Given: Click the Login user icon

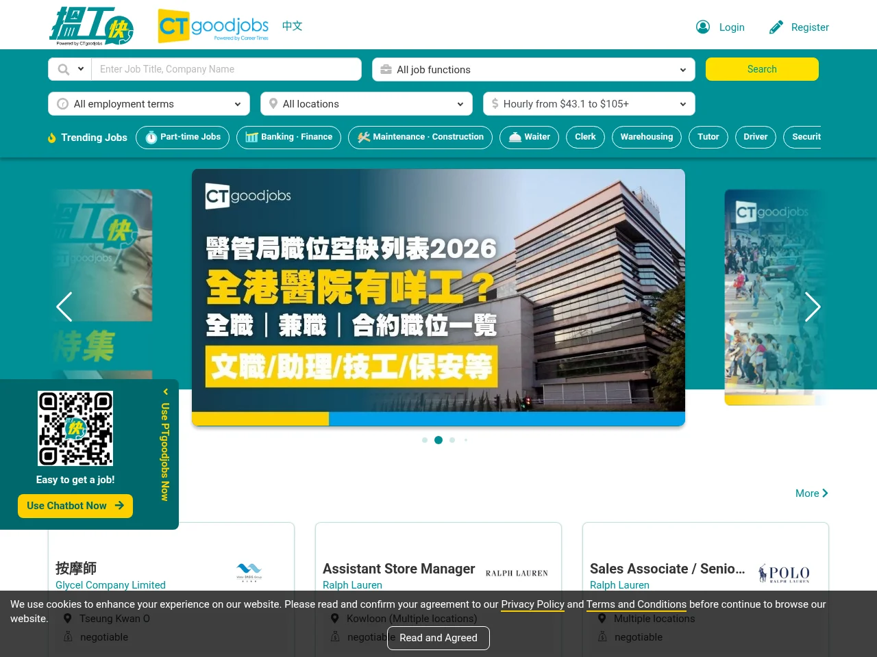Looking at the screenshot, I should click(x=703, y=27).
